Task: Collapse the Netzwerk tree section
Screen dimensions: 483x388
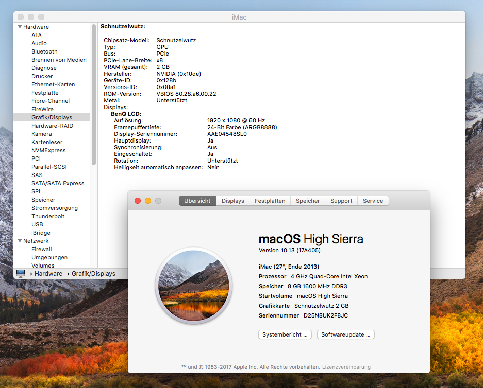Action: (x=20, y=241)
